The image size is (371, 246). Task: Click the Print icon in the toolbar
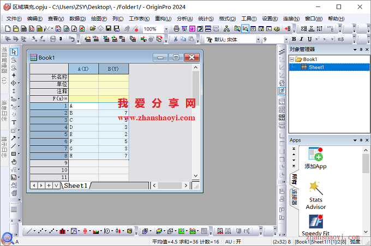[176, 29]
